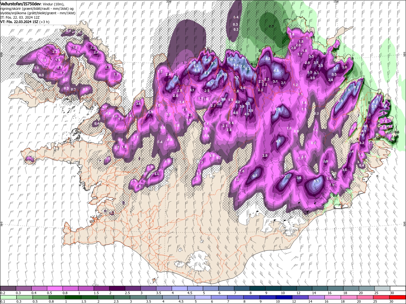The height and width of the screenshot is (304, 406).
Task: Click the "15W" longitude label
Action: (x=336, y=2)
